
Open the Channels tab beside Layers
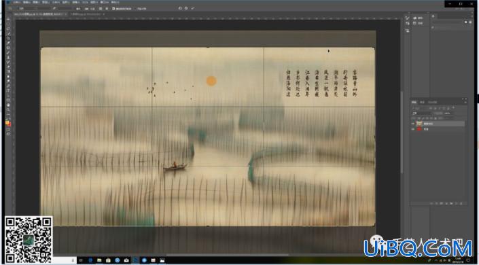click(422, 102)
